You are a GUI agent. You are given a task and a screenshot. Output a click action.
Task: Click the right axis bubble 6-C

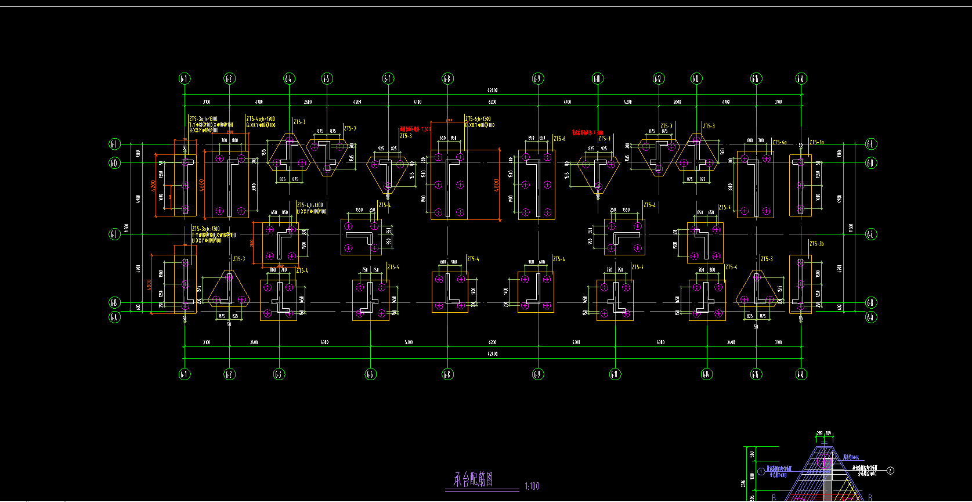[x=870, y=234]
